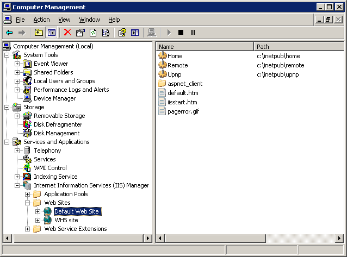
Task: Expand the Removable Storage node
Action: [x=17, y=116]
